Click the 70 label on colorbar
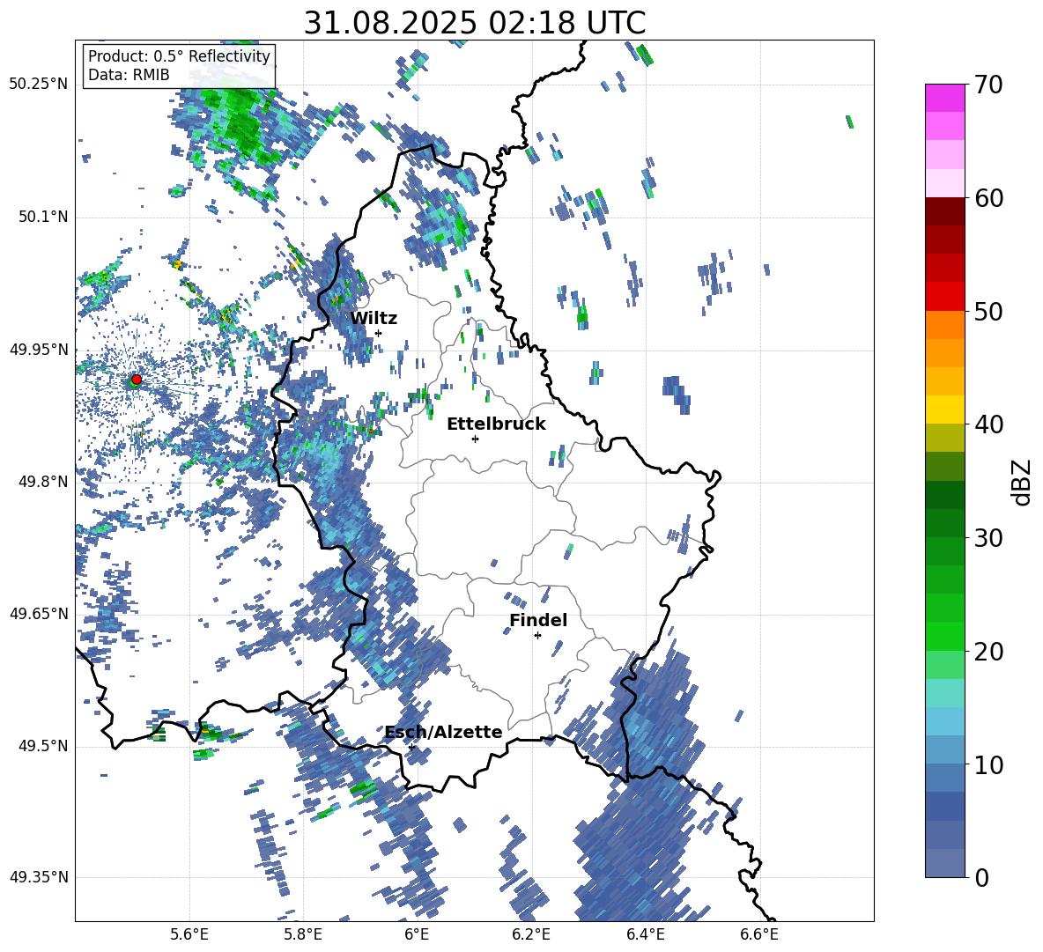Image resolution: width=1043 pixels, height=952 pixels. [x=988, y=85]
